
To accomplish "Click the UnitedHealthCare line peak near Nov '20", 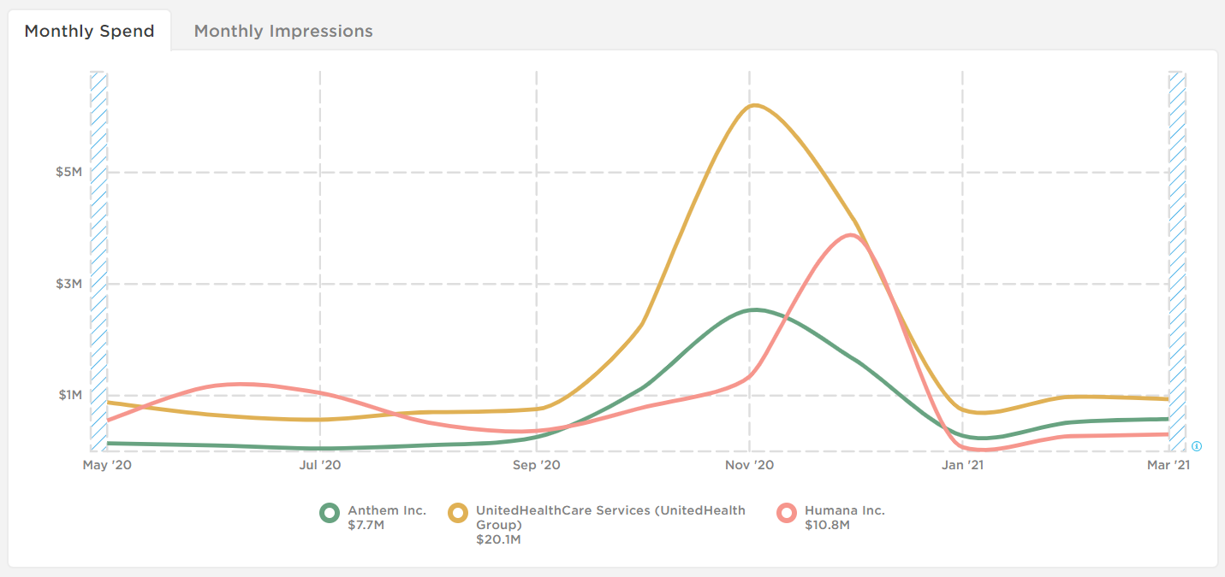I will click(x=752, y=105).
